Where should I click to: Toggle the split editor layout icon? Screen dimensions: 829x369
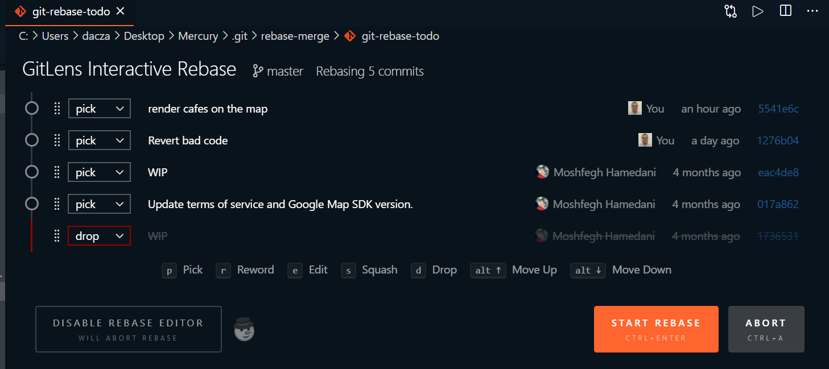click(785, 11)
